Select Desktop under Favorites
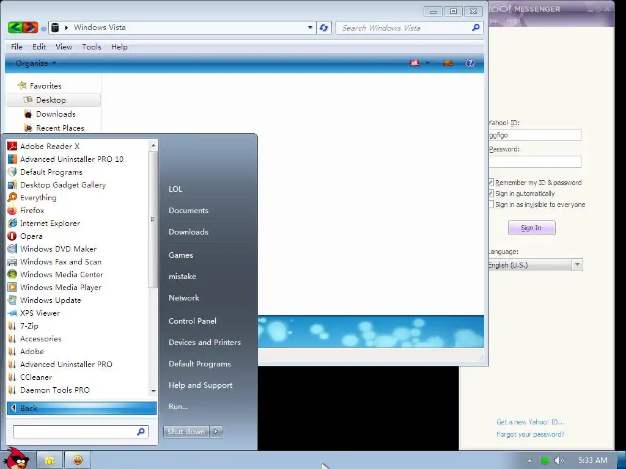This screenshot has width=626, height=469. point(51,100)
